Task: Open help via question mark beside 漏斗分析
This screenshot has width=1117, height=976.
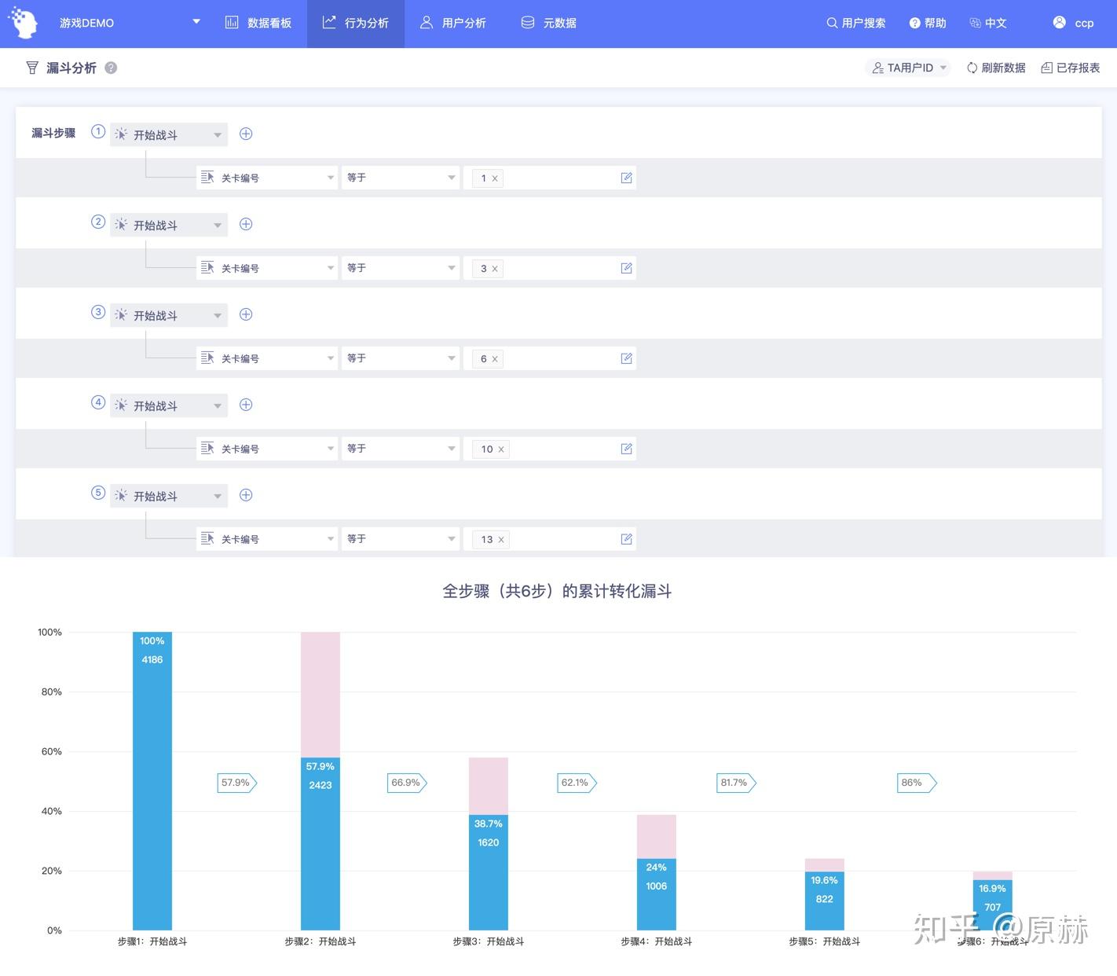Action: tap(111, 68)
